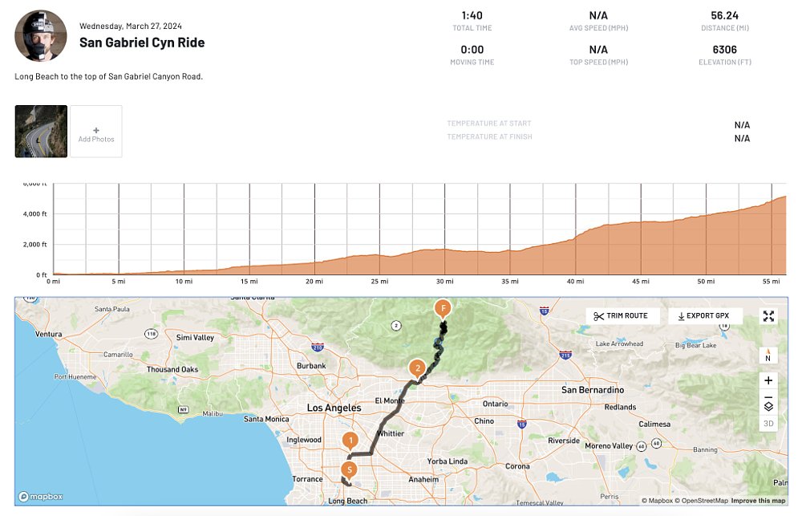Click the start marker S near Long Beach
The image size is (802, 516).
tap(349, 469)
